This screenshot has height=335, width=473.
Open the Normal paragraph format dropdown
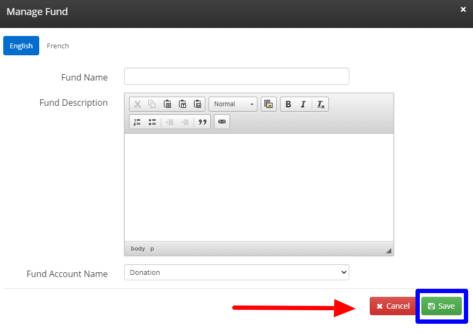pos(233,104)
